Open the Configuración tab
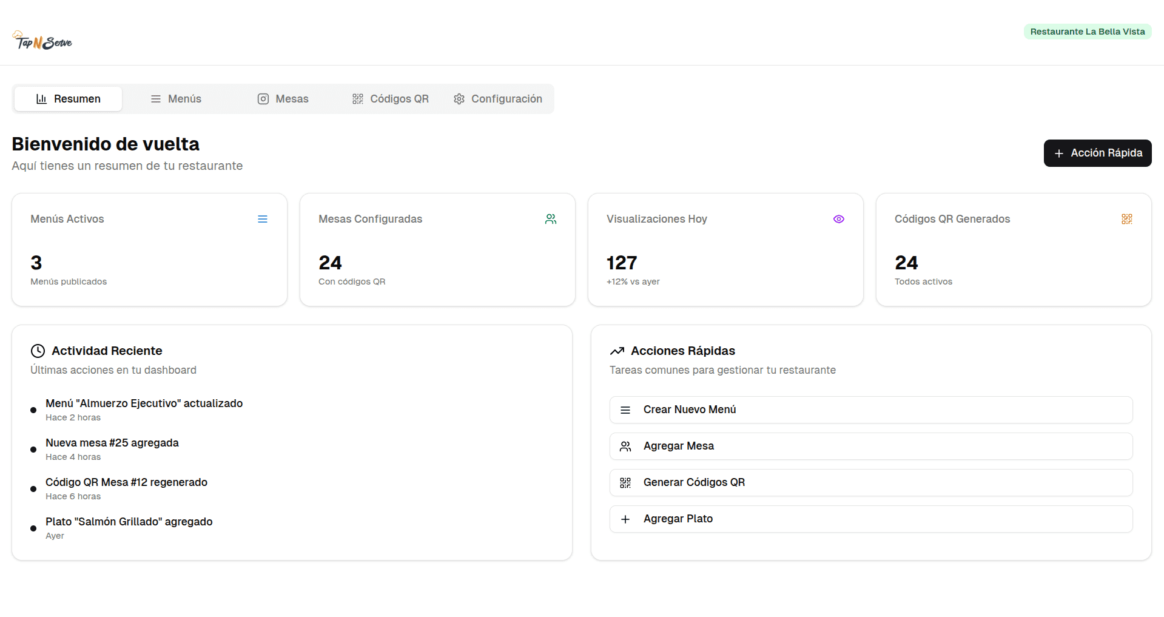This screenshot has width=1164, height=617. tap(498, 99)
